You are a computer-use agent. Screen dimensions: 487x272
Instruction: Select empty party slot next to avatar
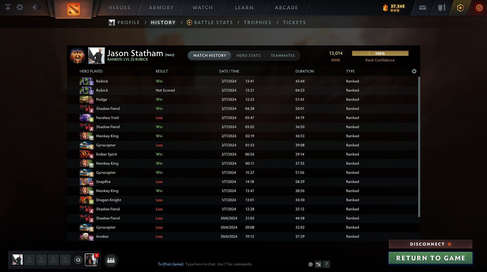point(29,260)
